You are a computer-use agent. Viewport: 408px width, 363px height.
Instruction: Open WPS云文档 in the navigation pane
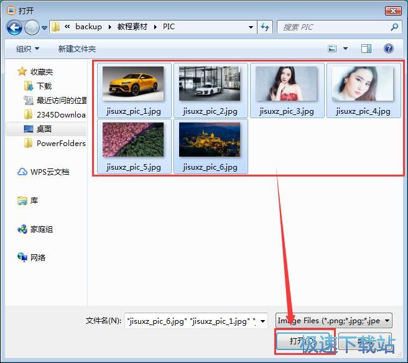50,172
